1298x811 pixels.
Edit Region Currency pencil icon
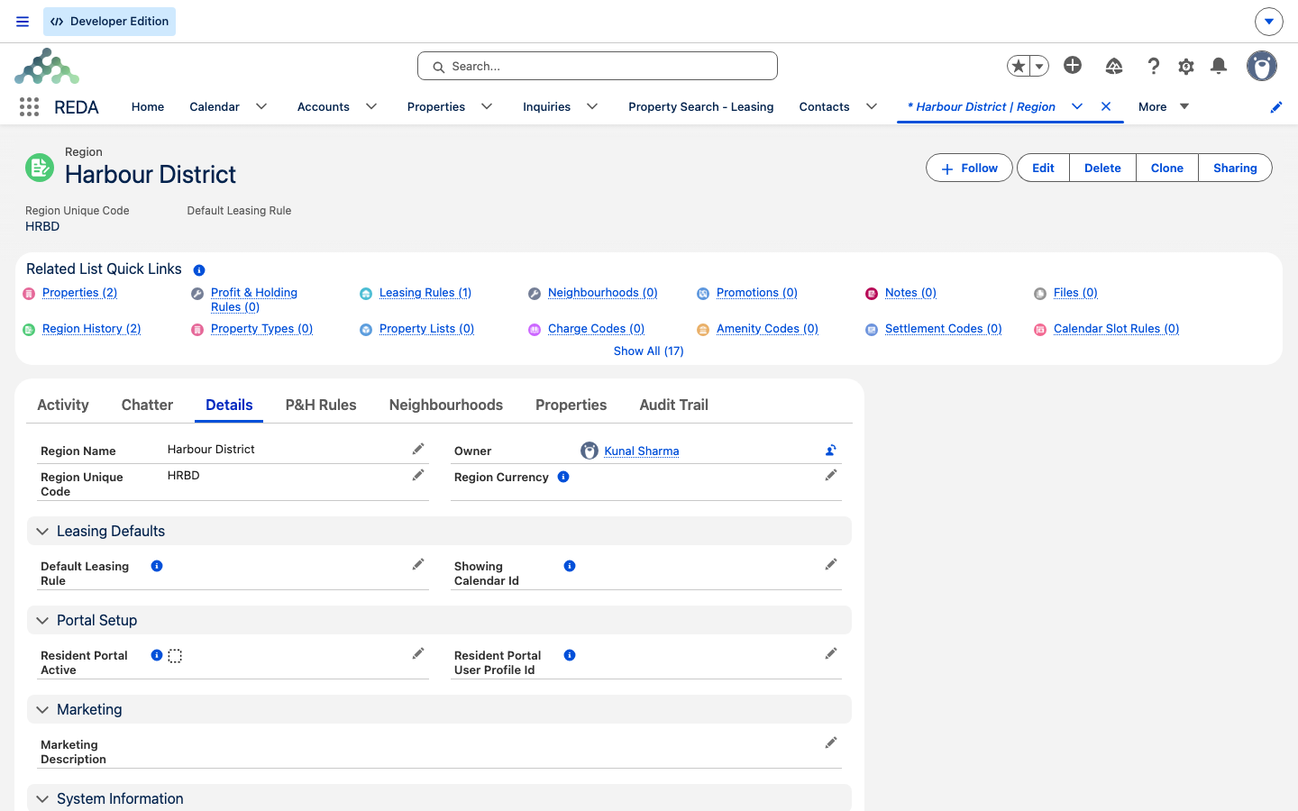coord(831,475)
